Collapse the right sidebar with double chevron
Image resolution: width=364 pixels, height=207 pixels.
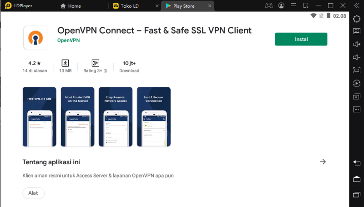click(356, 5)
